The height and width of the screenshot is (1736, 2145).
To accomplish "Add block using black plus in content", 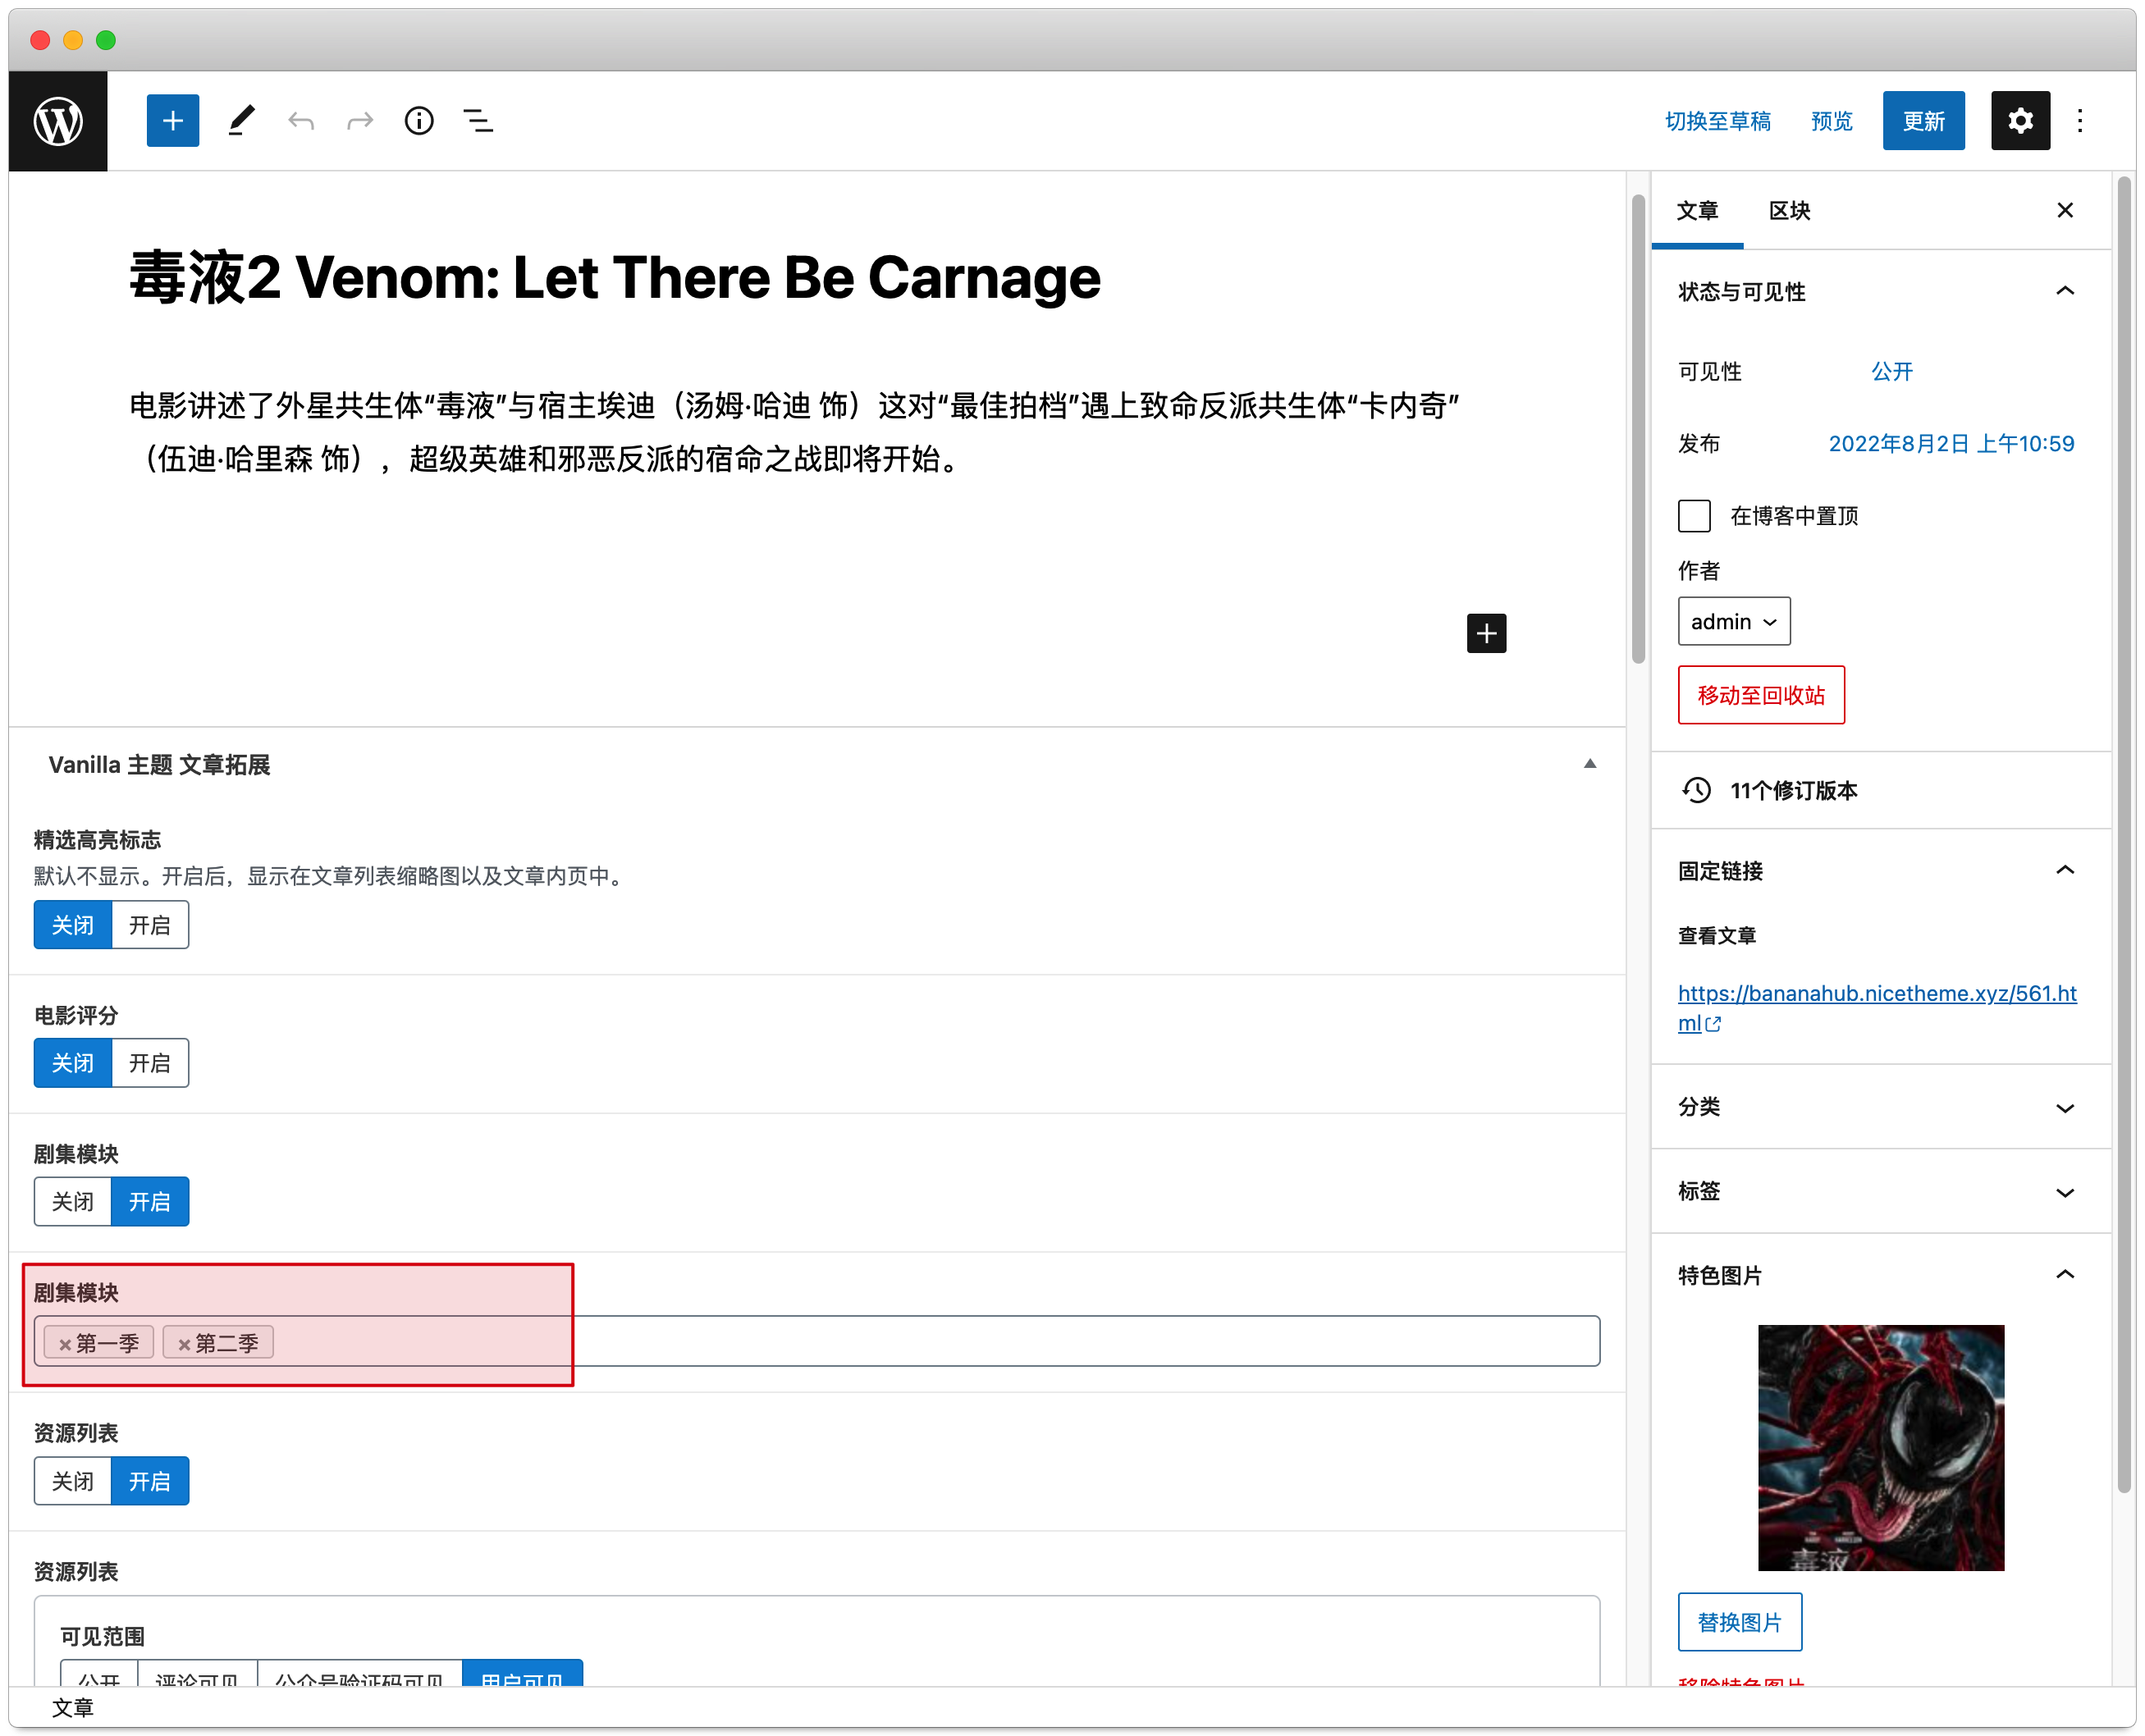I will click(1486, 633).
